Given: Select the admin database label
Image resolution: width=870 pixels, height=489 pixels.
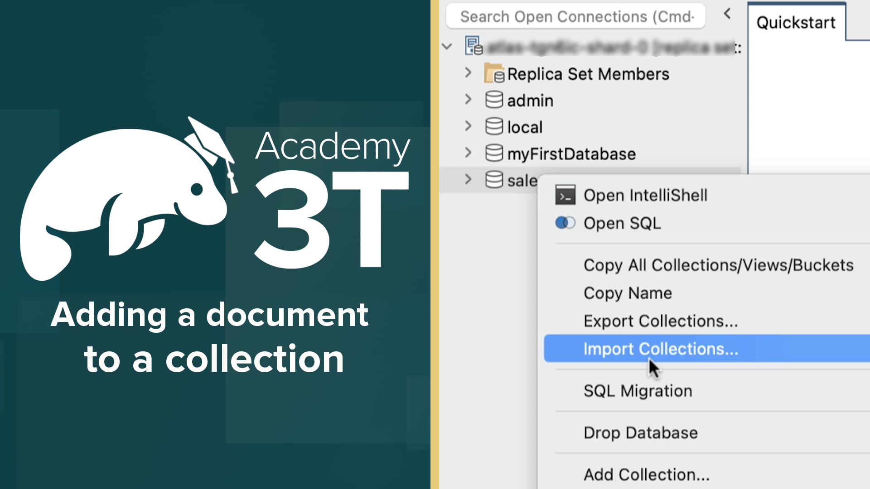Looking at the screenshot, I should coord(530,101).
